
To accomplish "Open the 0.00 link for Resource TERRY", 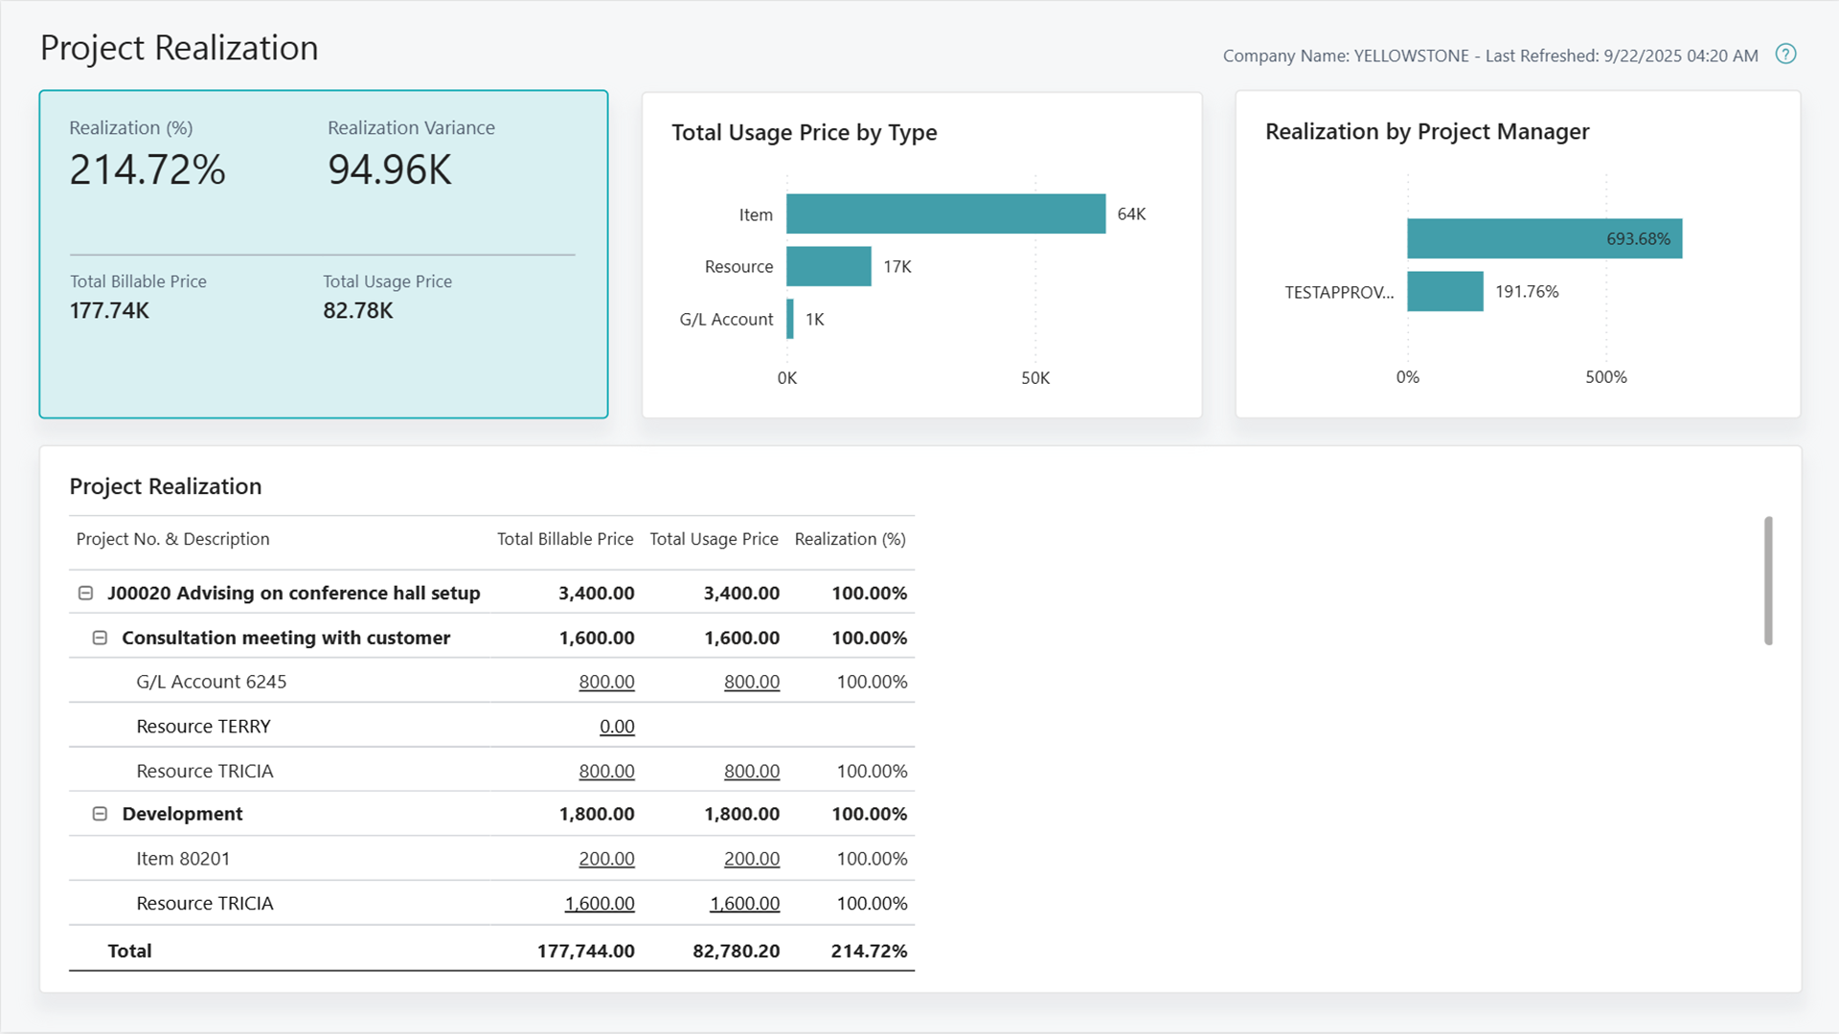I will point(617,726).
